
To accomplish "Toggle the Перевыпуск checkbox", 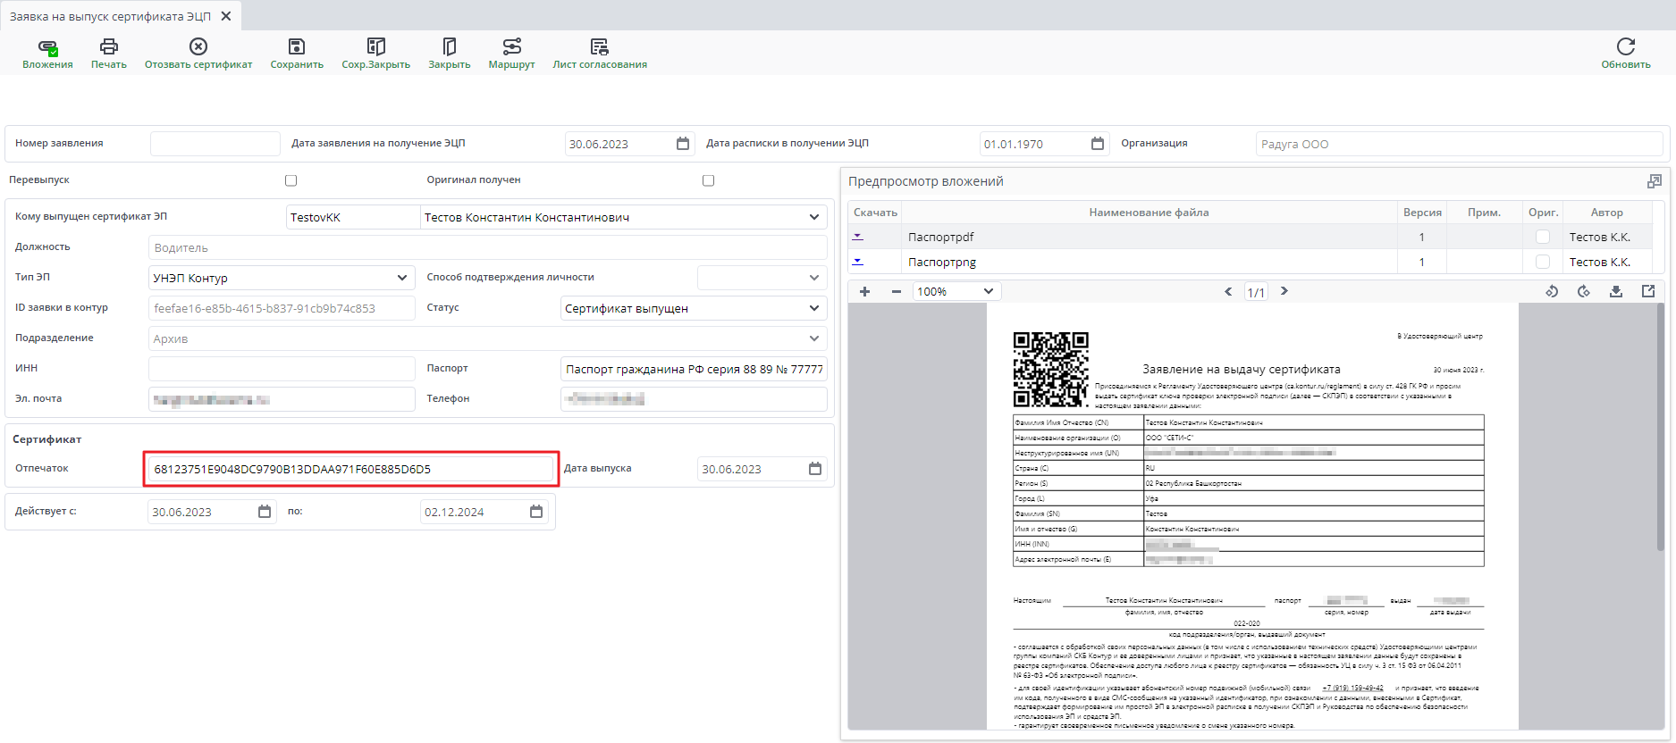I will tap(291, 180).
